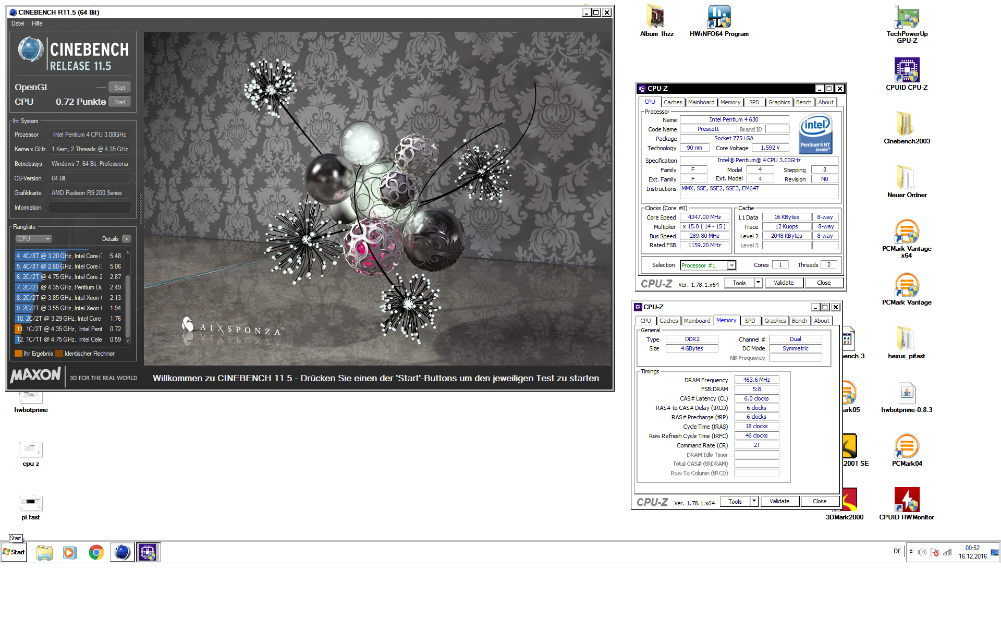The height and width of the screenshot is (631, 1001).
Task: Open the hexus_pifast folder
Action: pos(907,343)
